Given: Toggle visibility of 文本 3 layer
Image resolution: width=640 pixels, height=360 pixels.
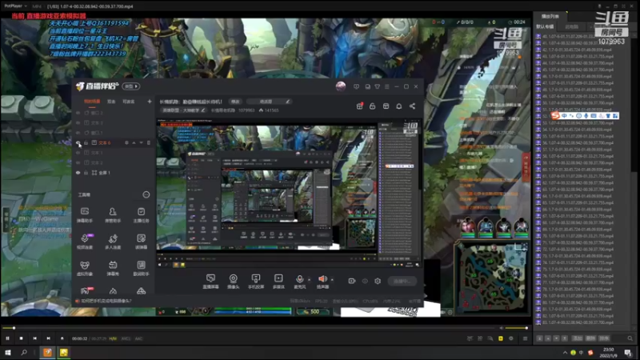Looking at the screenshot, I should pyautogui.click(x=78, y=123).
